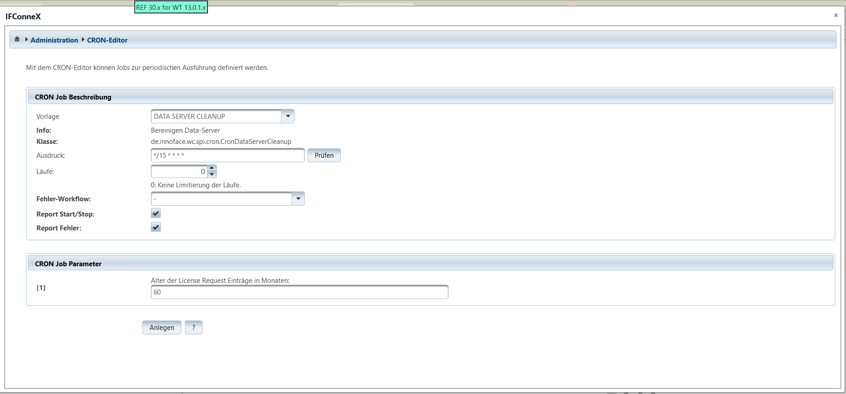Focus the Ausdruck expression input field
The height and width of the screenshot is (394, 846).
pyautogui.click(x=228, y=156)
